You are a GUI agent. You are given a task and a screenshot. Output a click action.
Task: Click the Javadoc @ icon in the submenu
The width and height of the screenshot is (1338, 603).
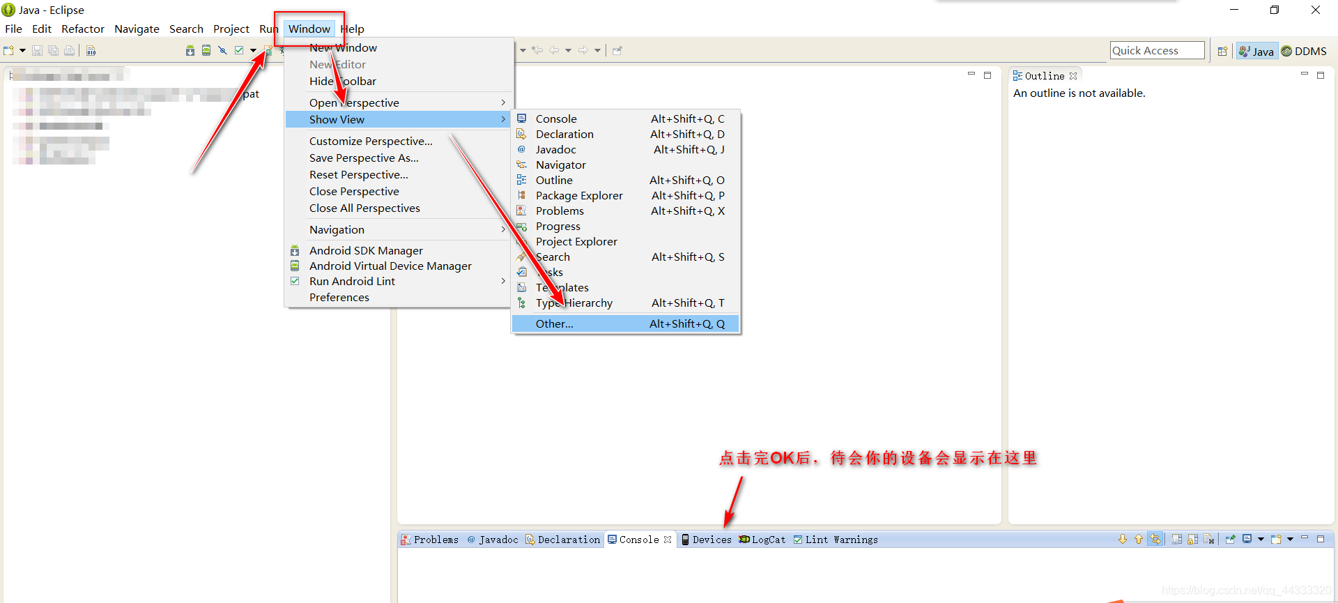521,149
